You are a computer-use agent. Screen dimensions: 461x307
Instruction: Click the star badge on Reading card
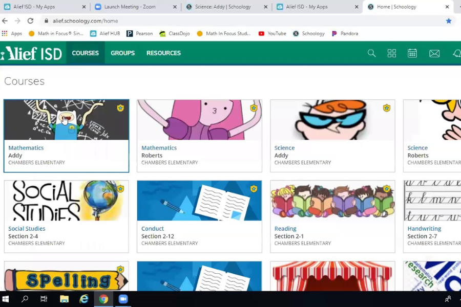coord(387,189)
